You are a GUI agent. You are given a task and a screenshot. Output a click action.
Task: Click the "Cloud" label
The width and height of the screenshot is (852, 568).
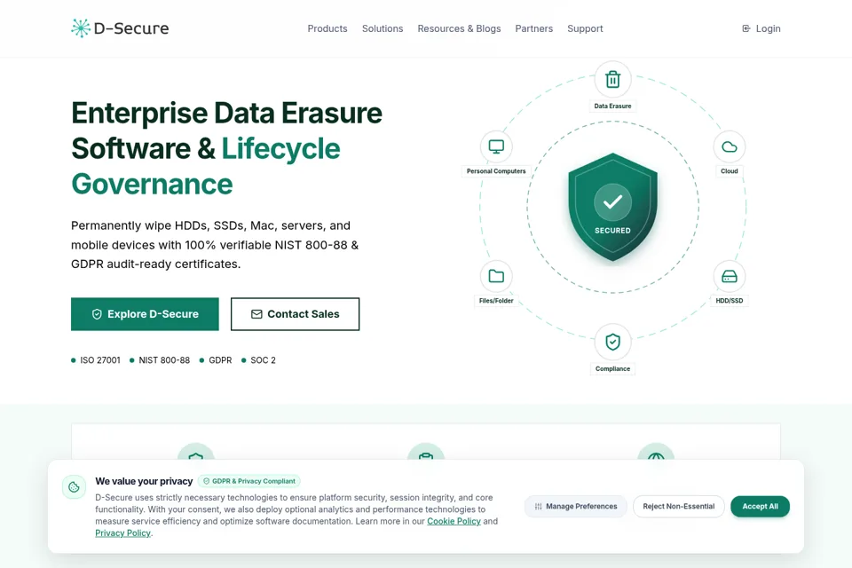pos(730,171)
